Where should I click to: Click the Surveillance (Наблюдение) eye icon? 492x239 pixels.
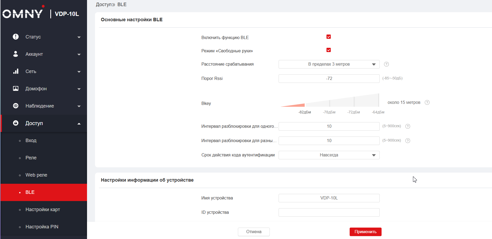(x=16, y=106)
